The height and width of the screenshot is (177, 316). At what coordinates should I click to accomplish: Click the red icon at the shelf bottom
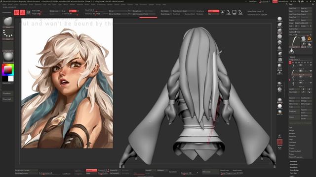tap(279, 142)
